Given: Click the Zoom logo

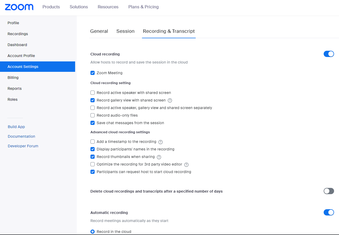Looking at the screenshot, I should pos(19,7).
